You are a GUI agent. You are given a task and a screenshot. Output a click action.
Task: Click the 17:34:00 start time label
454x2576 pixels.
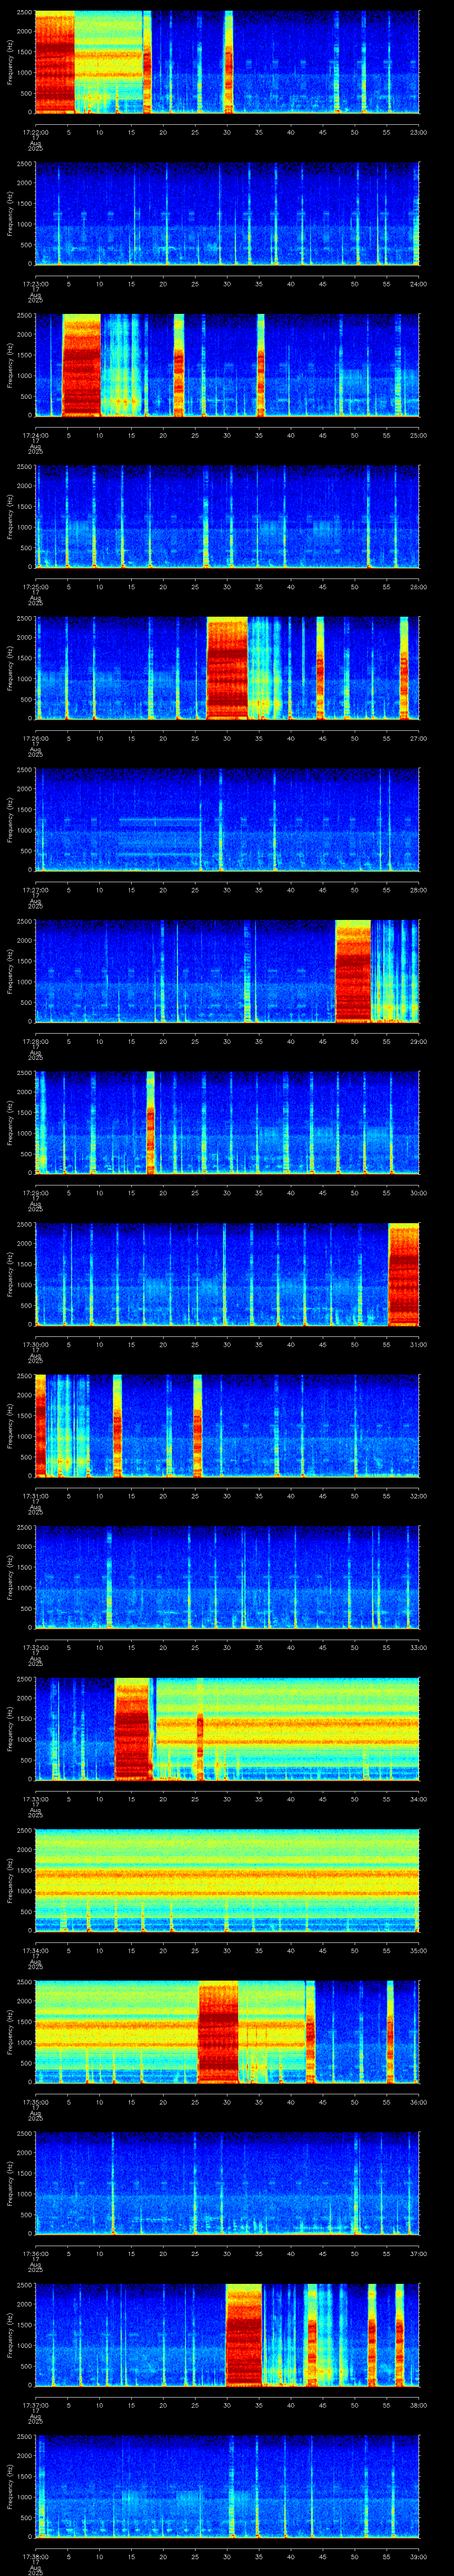tap(35, 1950)
